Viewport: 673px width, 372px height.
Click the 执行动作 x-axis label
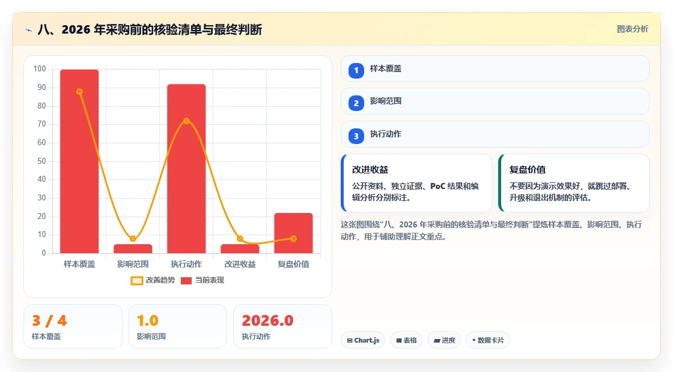(x=186, y=265)
